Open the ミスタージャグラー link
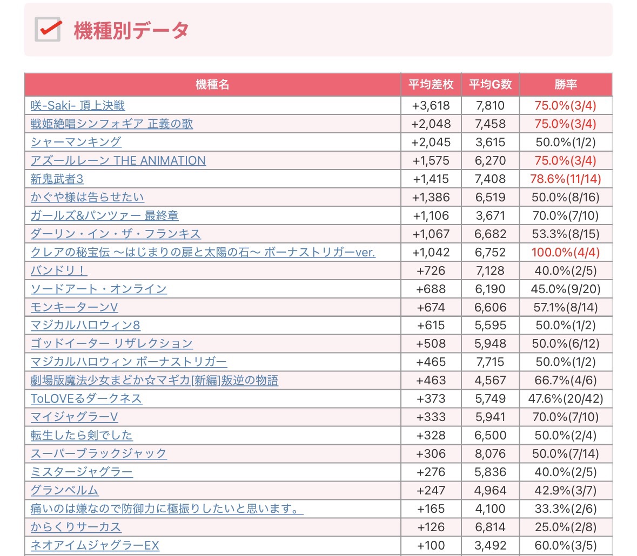This screenshot has height=556, width=637. coord(82,472)
